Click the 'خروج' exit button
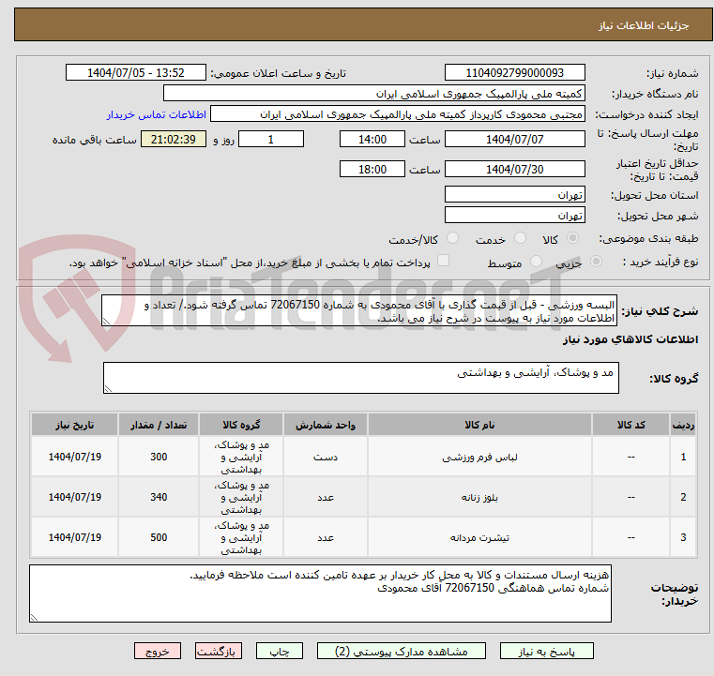Screen dimensions: 714x676 [157, 651]
